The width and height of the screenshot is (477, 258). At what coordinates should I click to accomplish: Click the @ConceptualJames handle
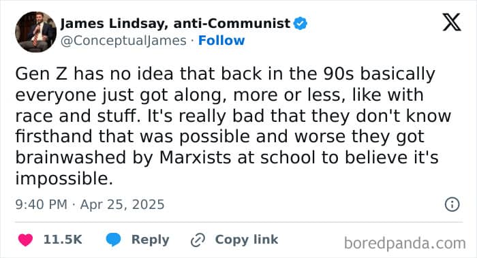[x=123, y=41]
